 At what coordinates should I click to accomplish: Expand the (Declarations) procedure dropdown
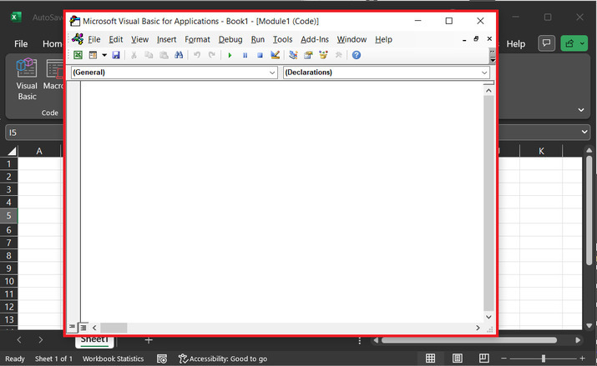484,73
